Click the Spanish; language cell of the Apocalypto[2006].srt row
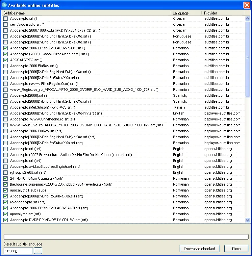The width and height of the screenshot is (252, 256). (x=180, y=95)
